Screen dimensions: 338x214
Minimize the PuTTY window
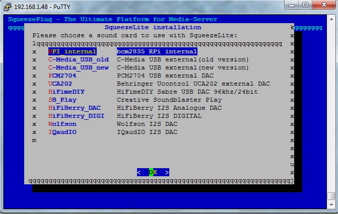[x=292, y=5]
